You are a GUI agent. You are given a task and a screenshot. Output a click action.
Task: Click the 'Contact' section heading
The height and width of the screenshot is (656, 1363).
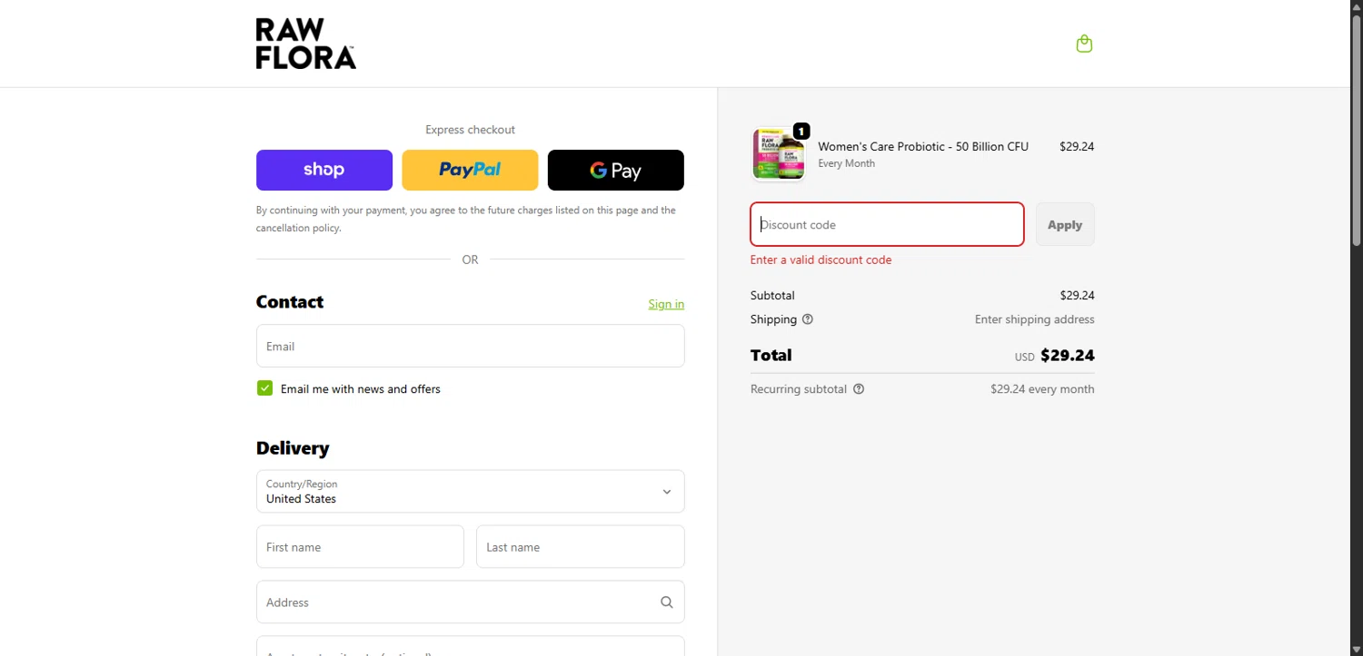[x=290, y=302]
